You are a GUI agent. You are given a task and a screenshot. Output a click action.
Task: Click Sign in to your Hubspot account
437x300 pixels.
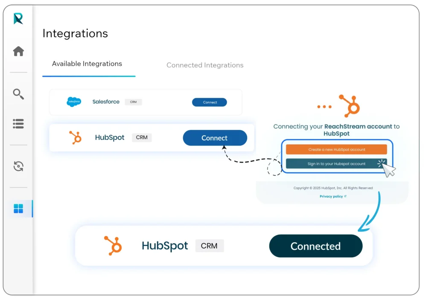(336, 164)
